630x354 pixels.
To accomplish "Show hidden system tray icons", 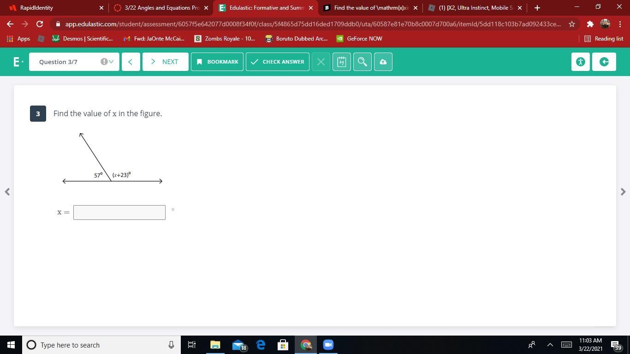I will [x=550, y=345].
